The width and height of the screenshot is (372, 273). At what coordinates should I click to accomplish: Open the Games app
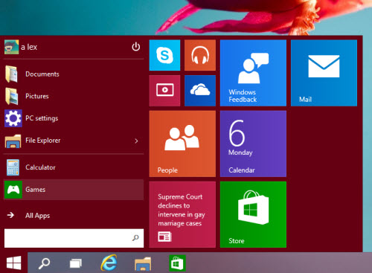tap(74, 190)
